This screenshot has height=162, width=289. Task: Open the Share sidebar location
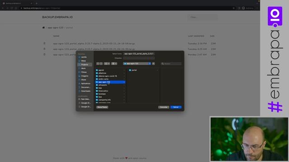click(84, 80)
